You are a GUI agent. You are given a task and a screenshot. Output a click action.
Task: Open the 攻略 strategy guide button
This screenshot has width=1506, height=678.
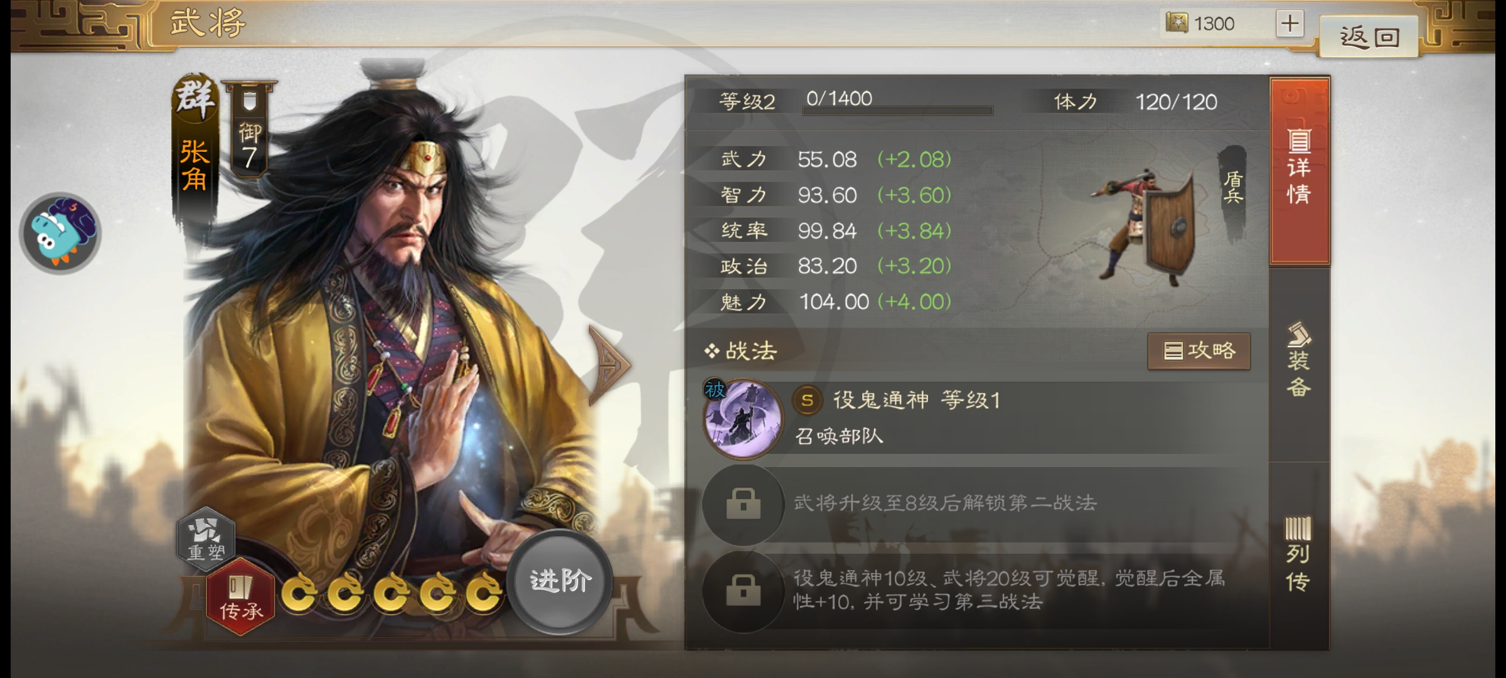click(1199, 350)
